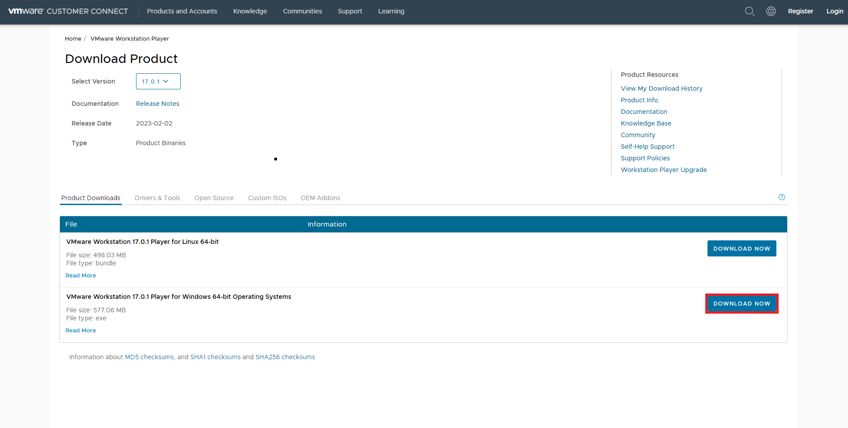Viewport: 848px width, 428px height.
Task: Click the Register link
Action: (801, 11)
